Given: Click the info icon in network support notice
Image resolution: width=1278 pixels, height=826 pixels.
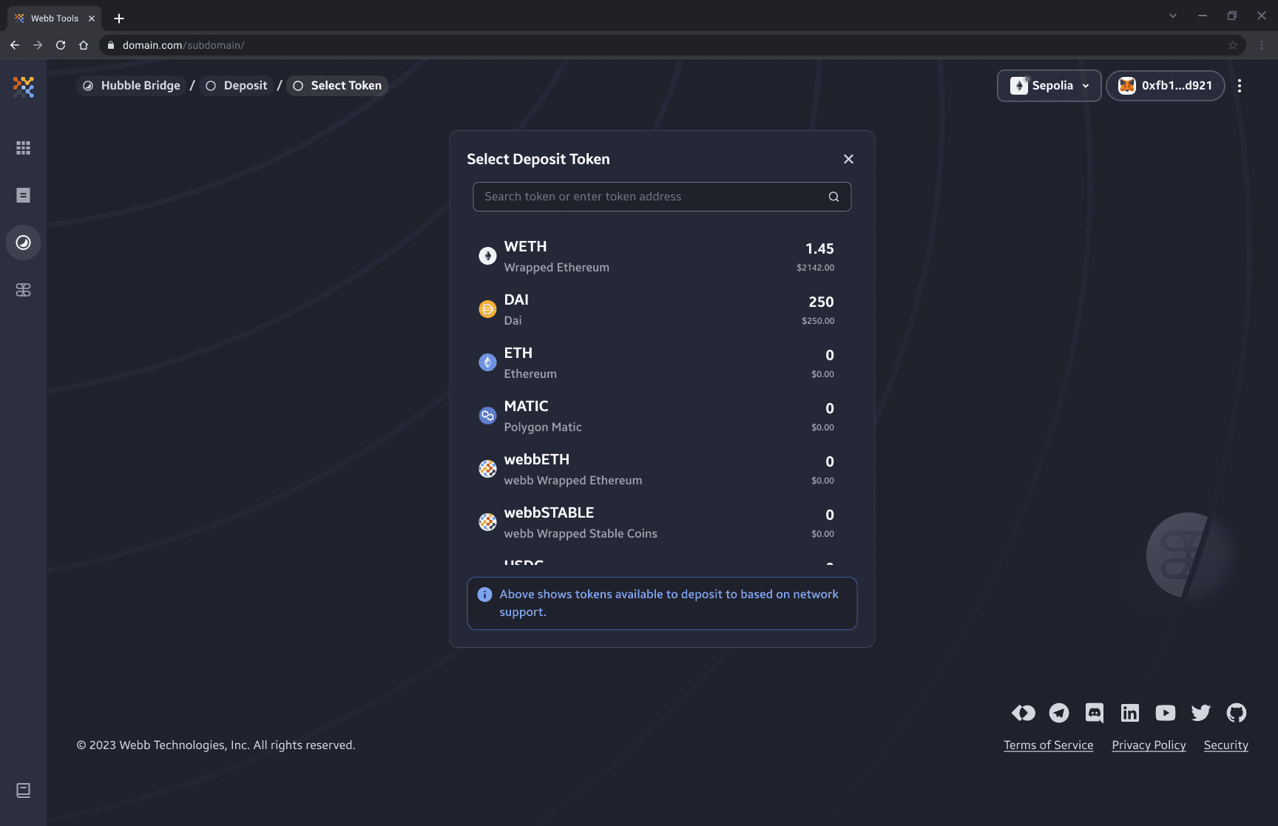Looking at the screenshot, I should pyautogui.click(x=485, y=595).
